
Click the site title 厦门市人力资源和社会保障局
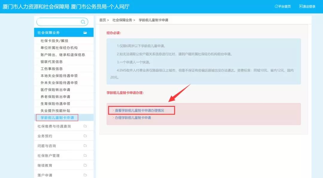(36, 7)
